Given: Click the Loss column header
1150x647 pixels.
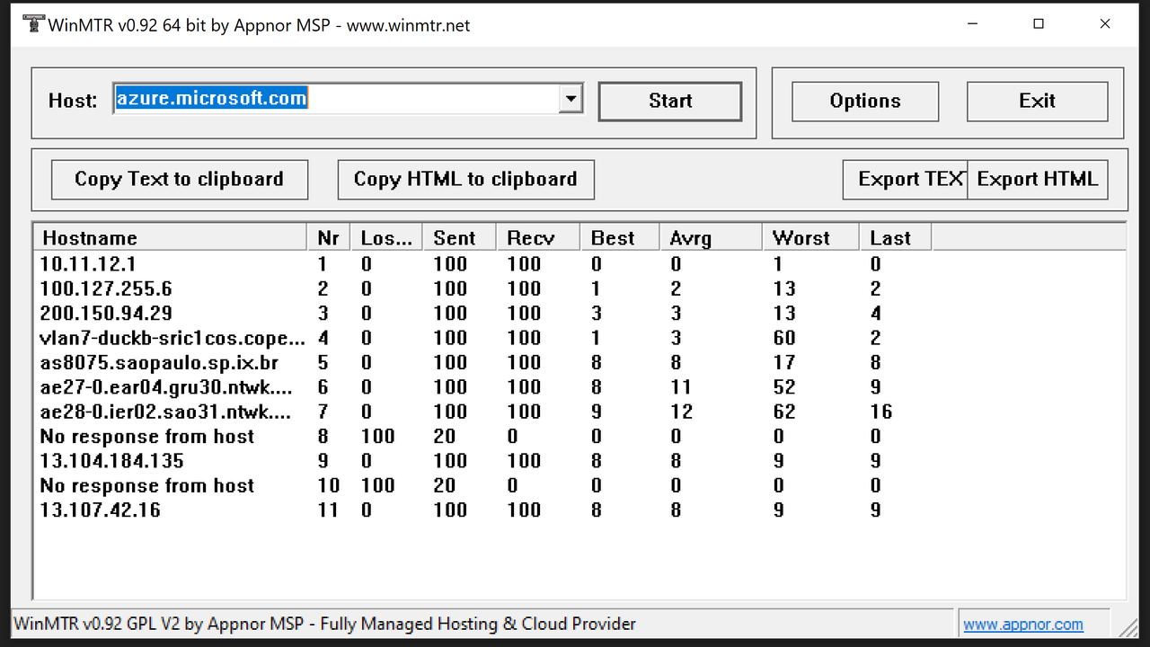Looking at the screenshot, I should [x=386, y=238].
